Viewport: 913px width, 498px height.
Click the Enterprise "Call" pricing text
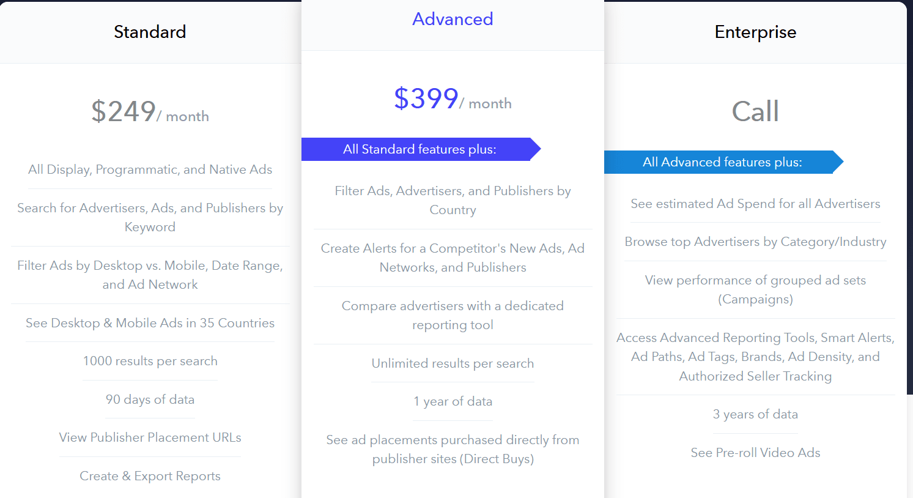pyautogui.click(x=755, y=111)
